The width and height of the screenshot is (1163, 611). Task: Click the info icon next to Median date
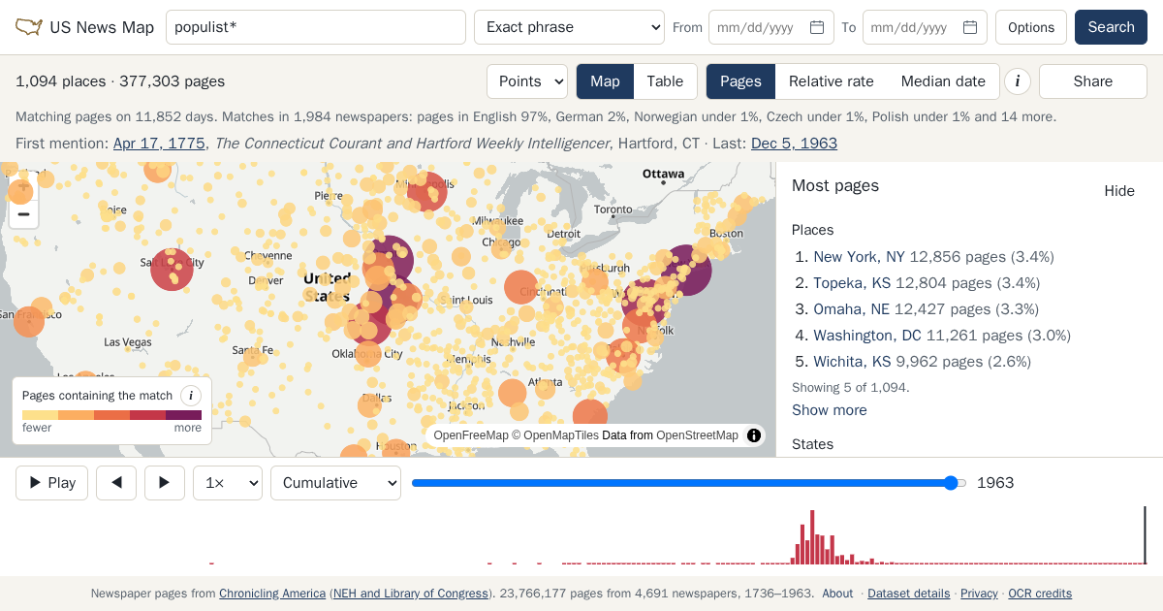tap(1017, 81)
